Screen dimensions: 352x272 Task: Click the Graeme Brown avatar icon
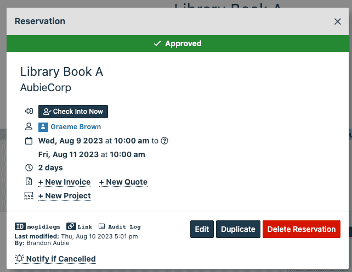click(x=43, y=127)
